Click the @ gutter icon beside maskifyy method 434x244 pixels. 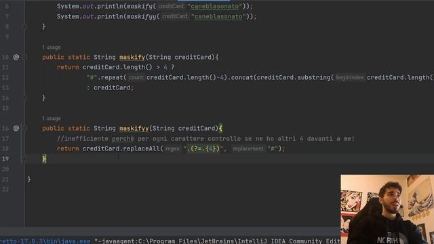pos(16,128)
